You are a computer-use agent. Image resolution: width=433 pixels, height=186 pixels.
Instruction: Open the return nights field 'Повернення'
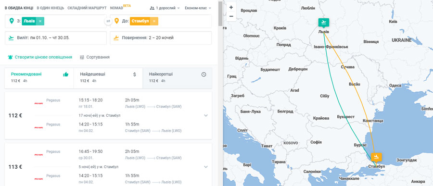click(161, 38)
